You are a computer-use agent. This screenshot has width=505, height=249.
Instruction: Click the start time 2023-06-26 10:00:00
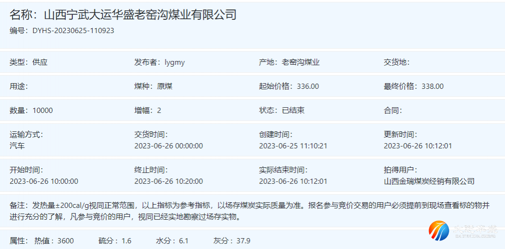44,181
